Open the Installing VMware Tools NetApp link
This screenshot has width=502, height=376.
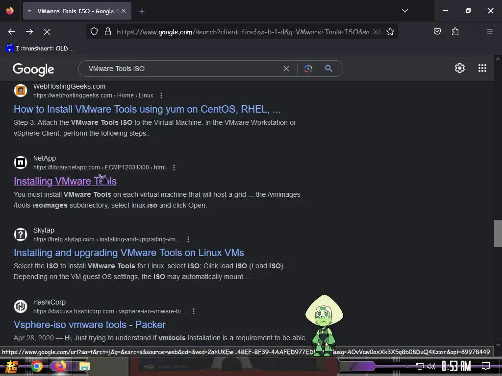(65, 181)
